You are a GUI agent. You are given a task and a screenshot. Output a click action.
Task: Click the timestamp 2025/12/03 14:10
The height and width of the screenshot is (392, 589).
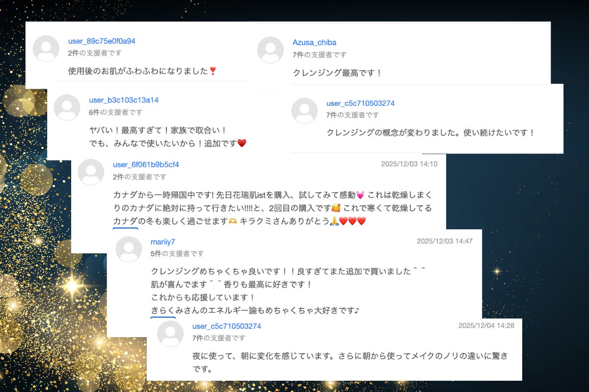point(409,164)
